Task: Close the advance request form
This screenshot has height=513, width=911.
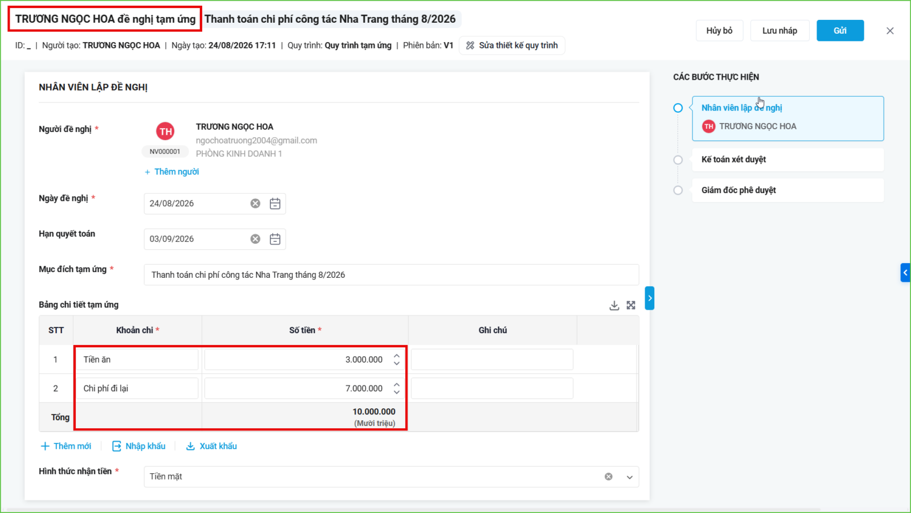Action: (890, 31)
